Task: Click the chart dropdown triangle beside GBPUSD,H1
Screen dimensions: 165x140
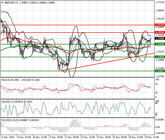Action: pyautogui.click(x=2, y=3)
